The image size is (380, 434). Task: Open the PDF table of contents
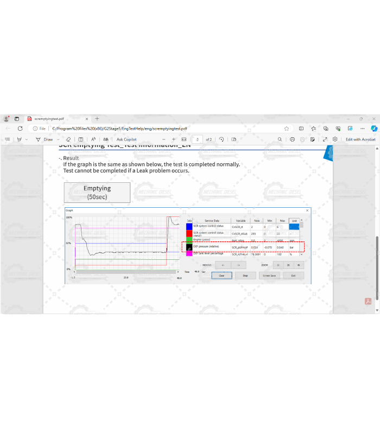point(7,139)
